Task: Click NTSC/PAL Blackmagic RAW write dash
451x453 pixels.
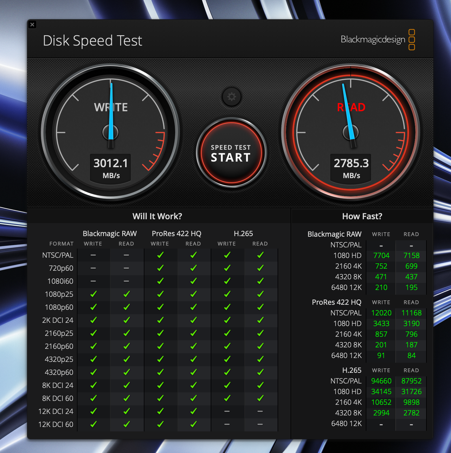Action: click(93, 255)
